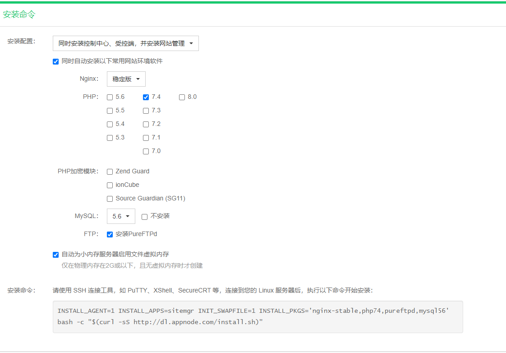This screenshot has width=506, height=353.
Task: Enable ionCube encryption module
Action: pos(110,186)
